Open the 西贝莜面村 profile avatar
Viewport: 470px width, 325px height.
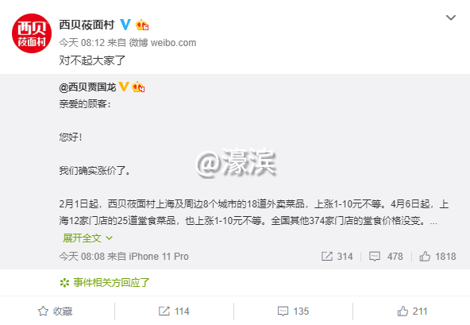coord(32,33)
